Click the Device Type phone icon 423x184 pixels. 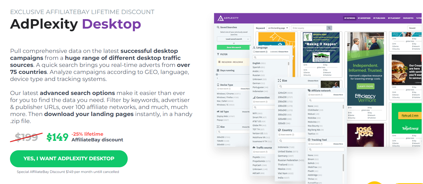[218, 85]
